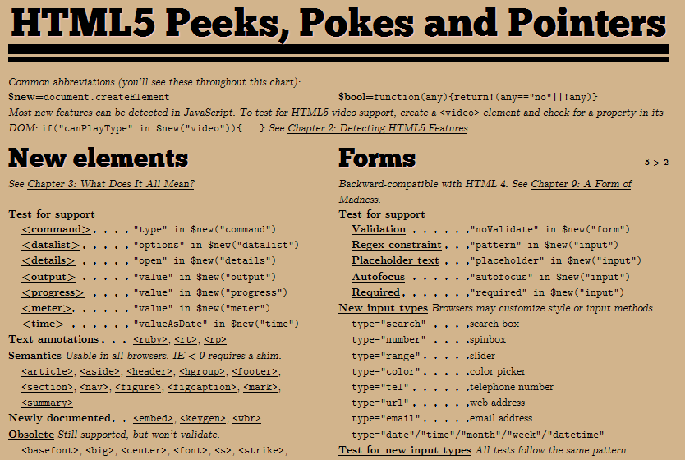Open Chapter 2: Detecting HTML5 Features link
Viewport: 685px width, 460px height.
tap(378, 128)
